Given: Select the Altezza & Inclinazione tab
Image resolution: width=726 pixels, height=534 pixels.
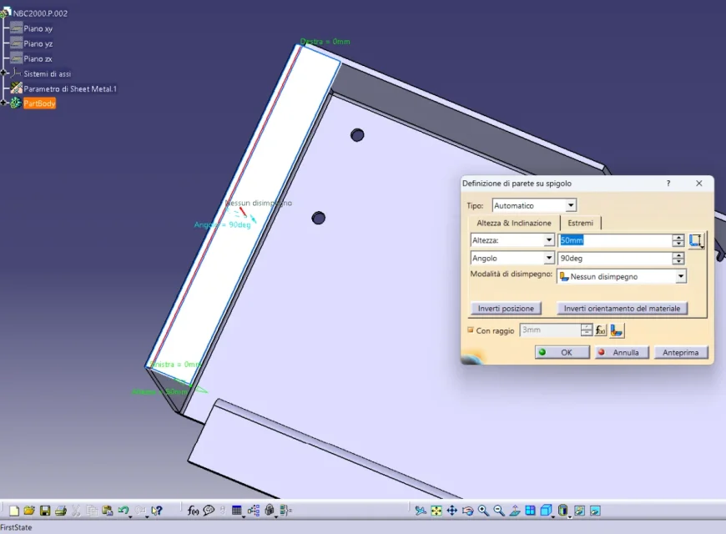Looking at the screenshot, I should click(513, 224).
